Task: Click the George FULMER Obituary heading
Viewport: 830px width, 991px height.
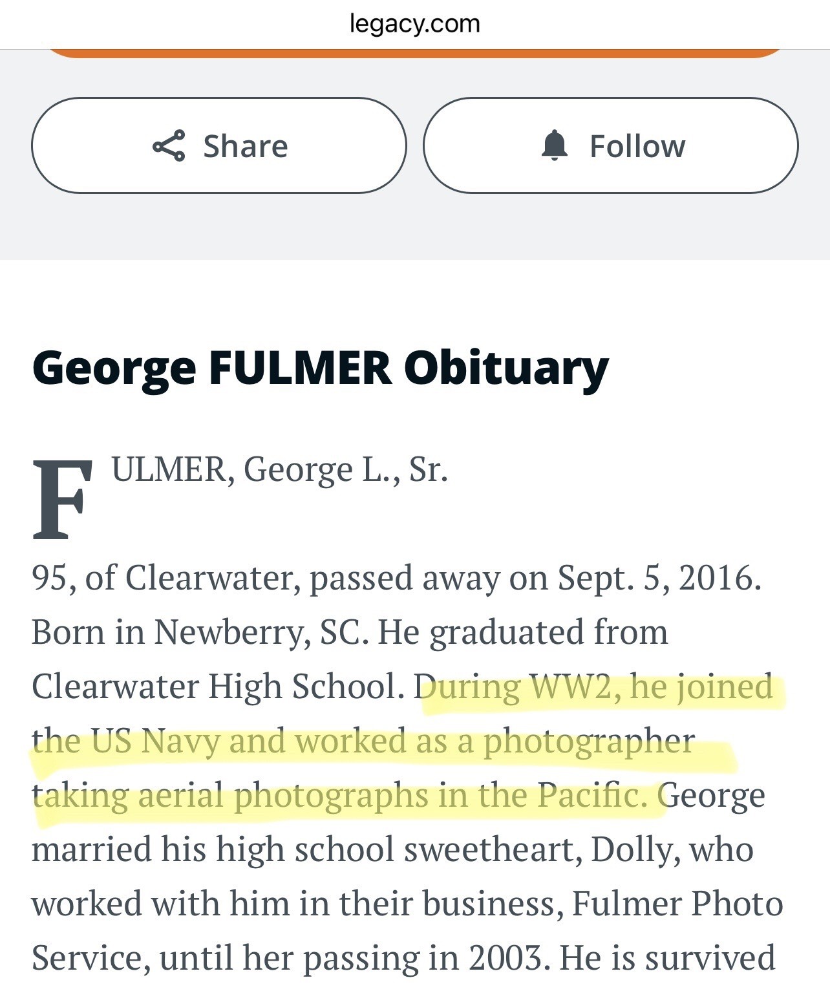Action: tap(320, 367)
